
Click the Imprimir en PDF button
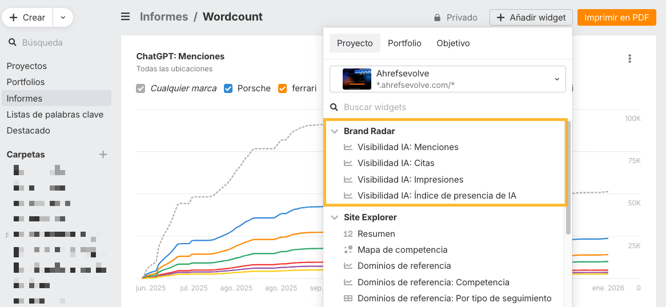616,18
